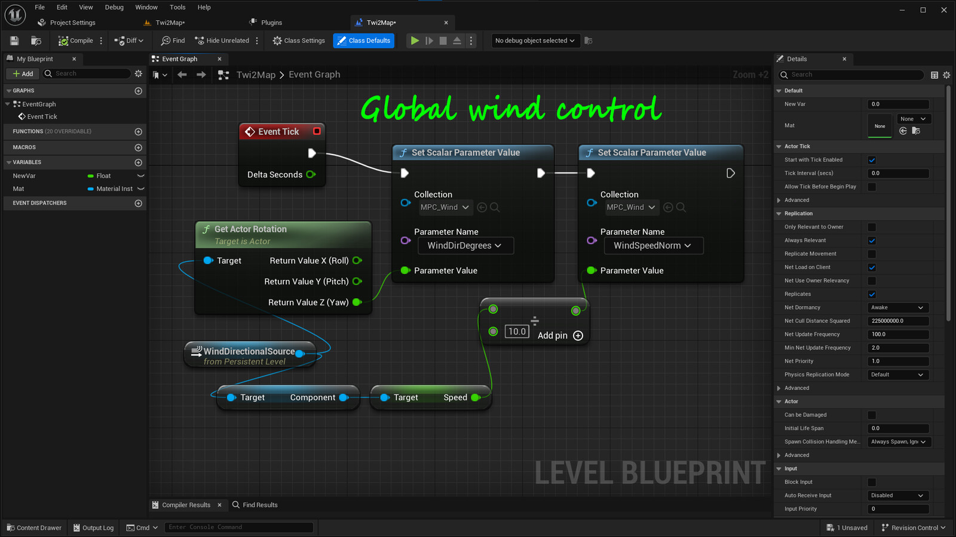The height and width of the screenshot is (537, 956).
Task: Open the WindDirDegrees parameter name dropdown
Action: click(465, 245)
